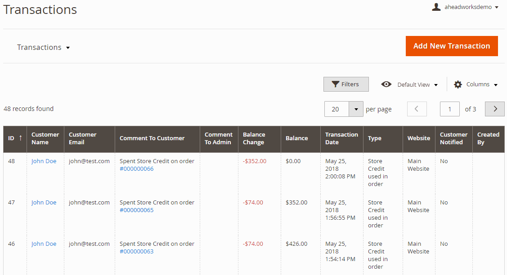Click the eye icon beside Default View
Image resolution: width=507 pixels, height=275 pixels.
pos(386,84)
